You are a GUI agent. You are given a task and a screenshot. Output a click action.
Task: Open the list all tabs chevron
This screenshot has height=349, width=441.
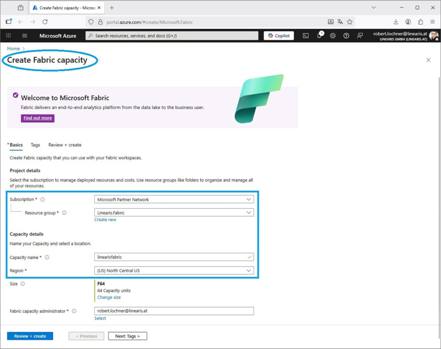coord(373,8)
